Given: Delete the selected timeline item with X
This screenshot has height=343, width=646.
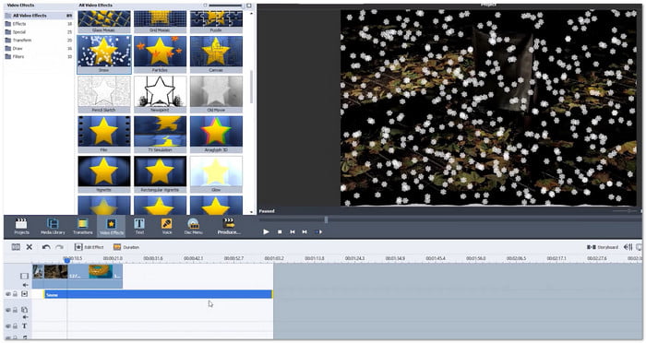Looking at the screenshot, I should (x=30, y=247).
